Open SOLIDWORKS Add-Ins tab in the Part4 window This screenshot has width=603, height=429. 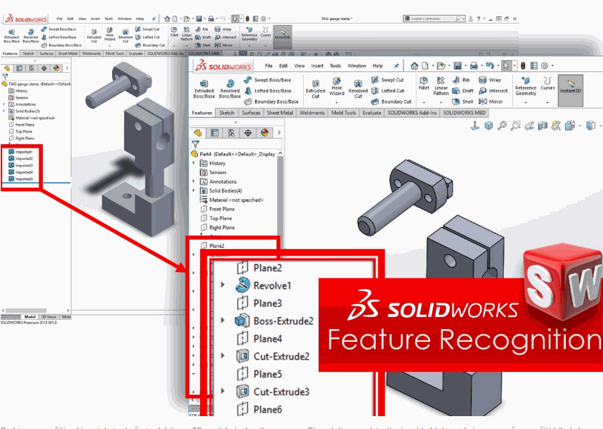[412, 113]
